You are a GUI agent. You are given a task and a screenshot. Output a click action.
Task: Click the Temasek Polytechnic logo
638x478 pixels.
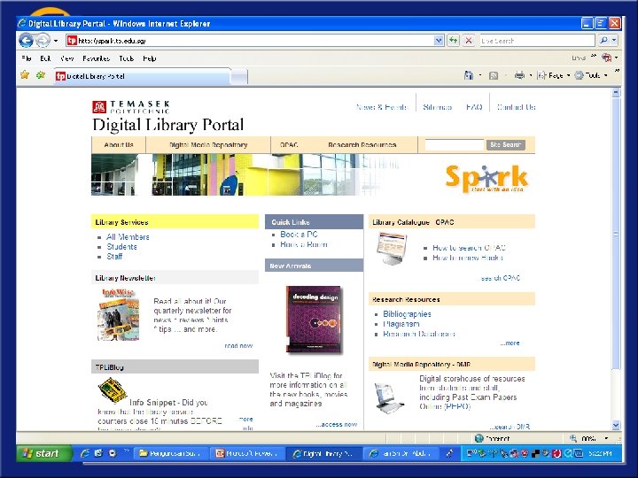tap(130, 107)
